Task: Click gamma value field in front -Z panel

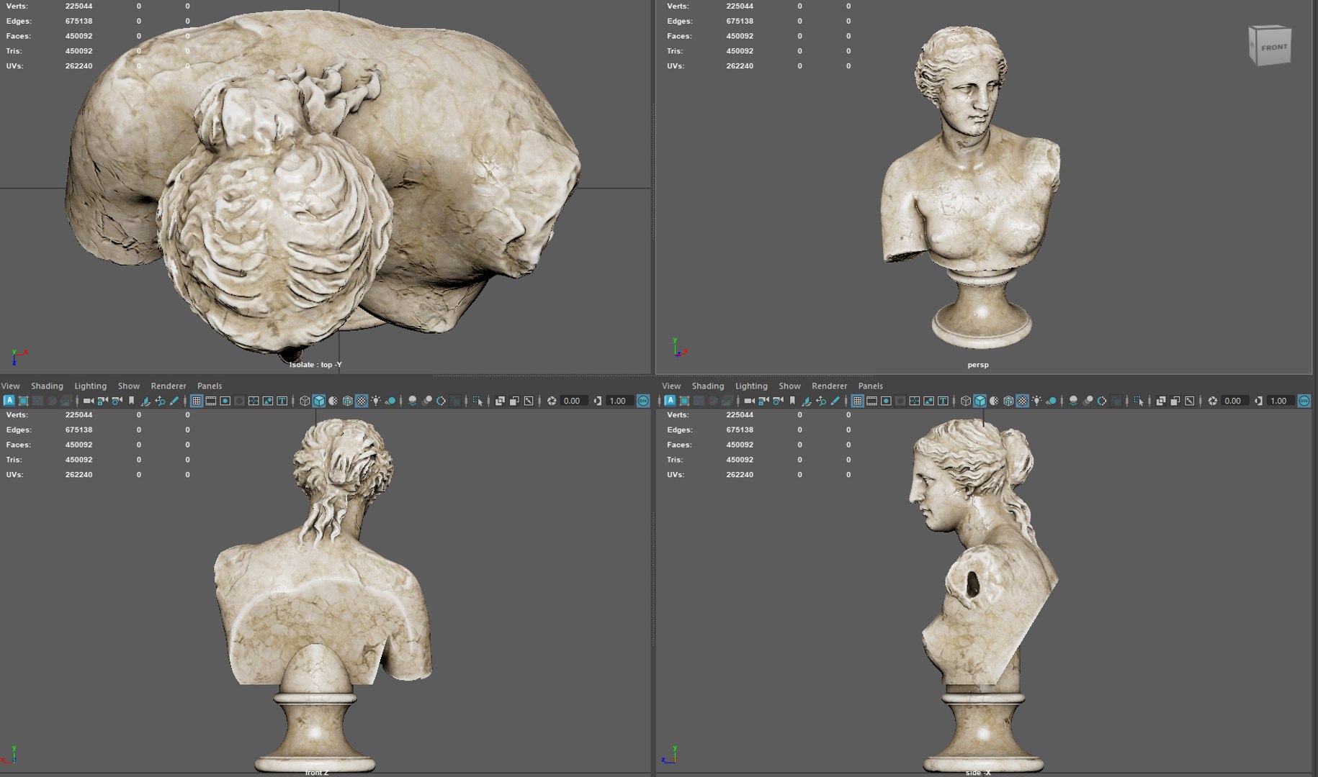Action: tap(620, 401)
